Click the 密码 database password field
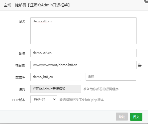Viewport: 148px width, 124px height. (x=111, y=77)
